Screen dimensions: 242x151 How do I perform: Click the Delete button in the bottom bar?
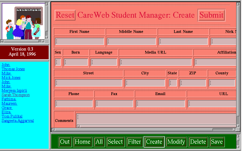[x=198, y=142]
